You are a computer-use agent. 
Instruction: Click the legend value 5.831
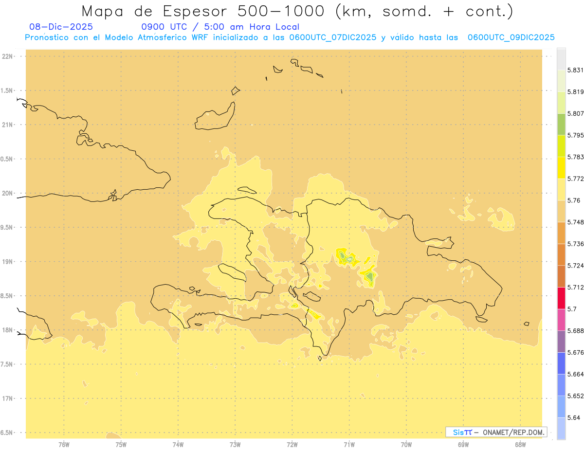pos(576,70)
